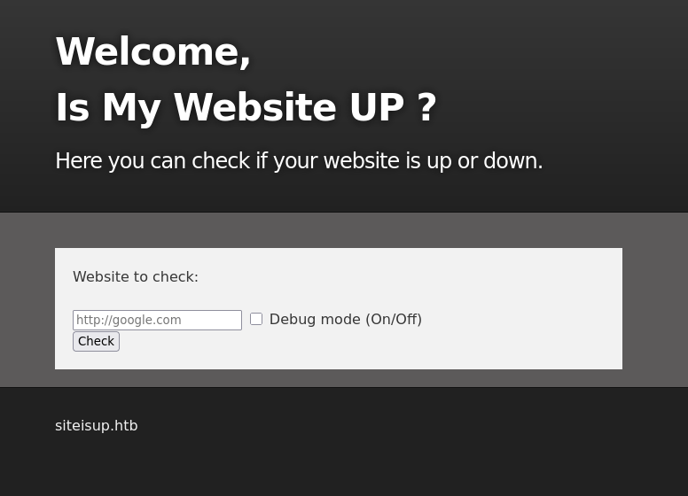Select the siteisup.htb footer text

(96, 425)
